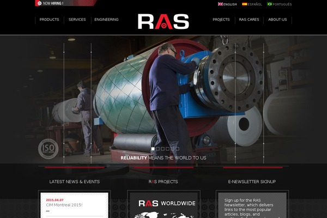
Task: Click the 2015.04.07 news date
Action: point(55,200)
